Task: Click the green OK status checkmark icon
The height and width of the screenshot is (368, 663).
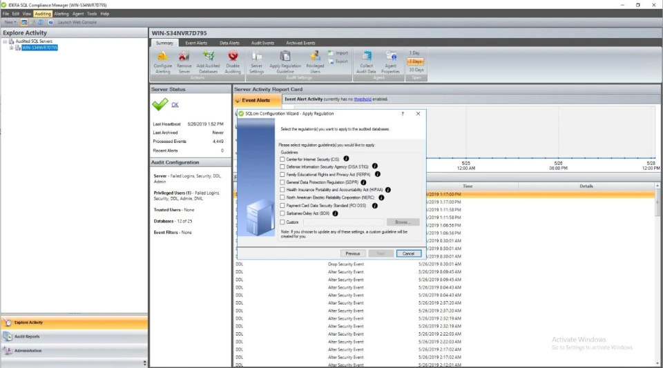Action: point(160,104)
